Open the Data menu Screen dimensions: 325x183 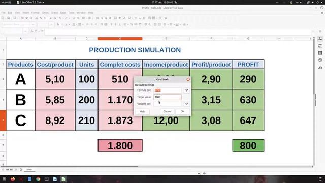click(x=63, y=13)
